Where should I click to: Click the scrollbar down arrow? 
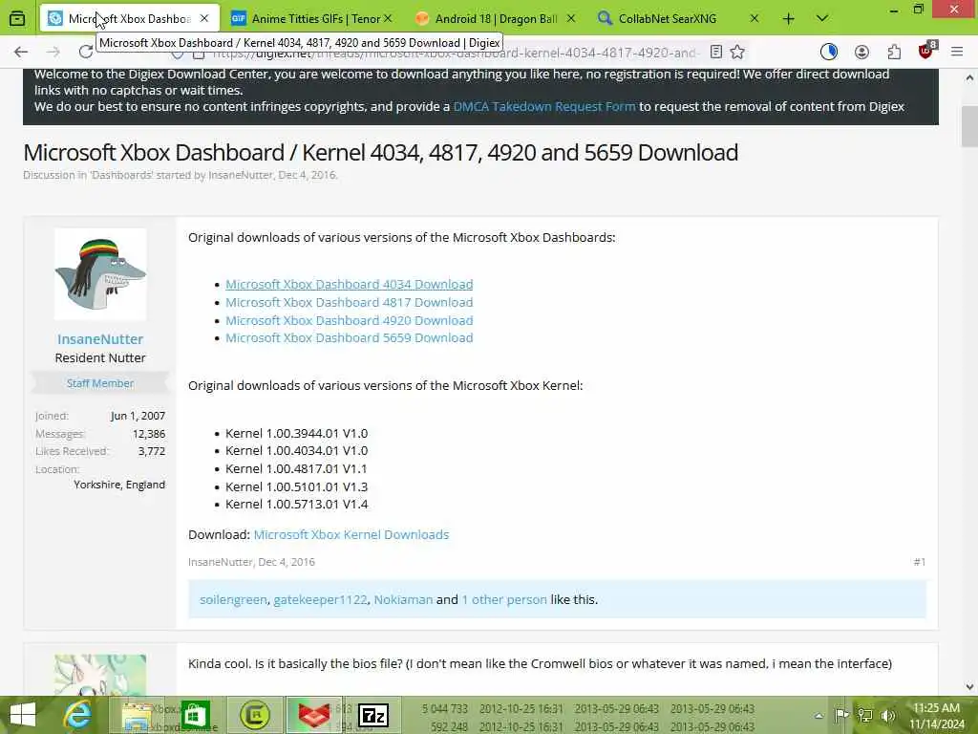point(969,687)
